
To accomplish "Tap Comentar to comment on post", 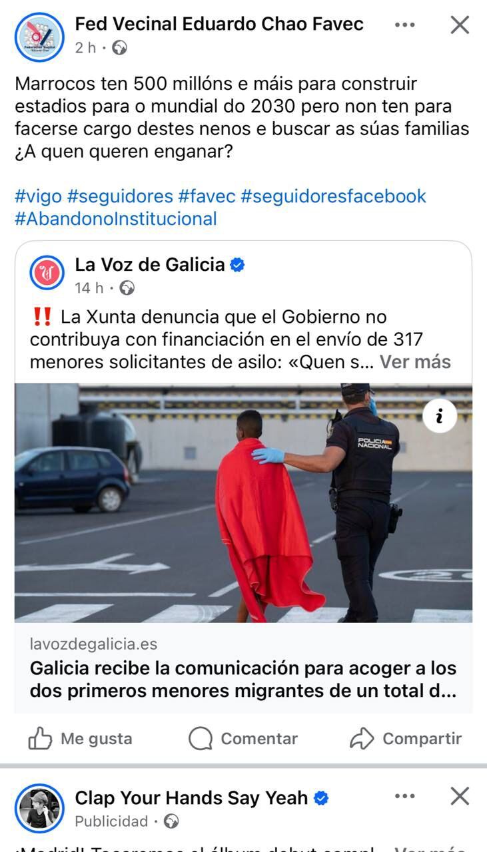I will pyautogui.click(x=243, y=738).
